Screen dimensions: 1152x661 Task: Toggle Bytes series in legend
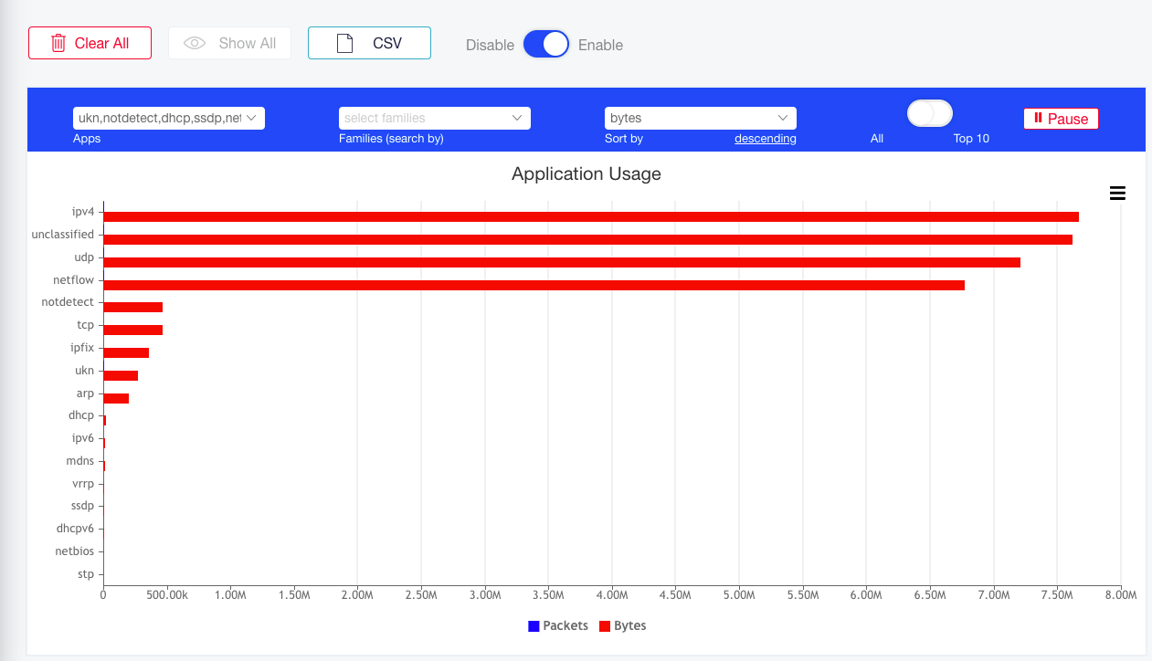pos(623,625)
